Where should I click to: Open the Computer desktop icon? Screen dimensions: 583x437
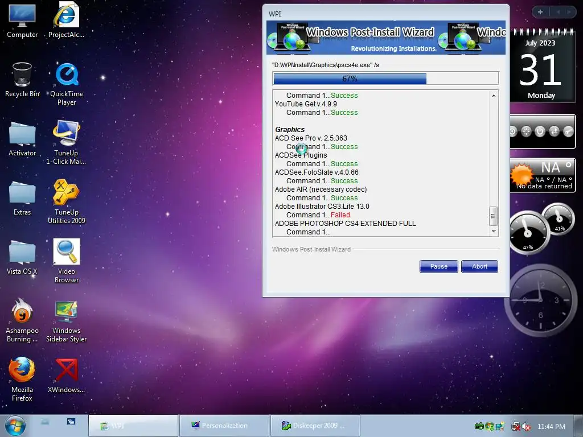[22, 21]
